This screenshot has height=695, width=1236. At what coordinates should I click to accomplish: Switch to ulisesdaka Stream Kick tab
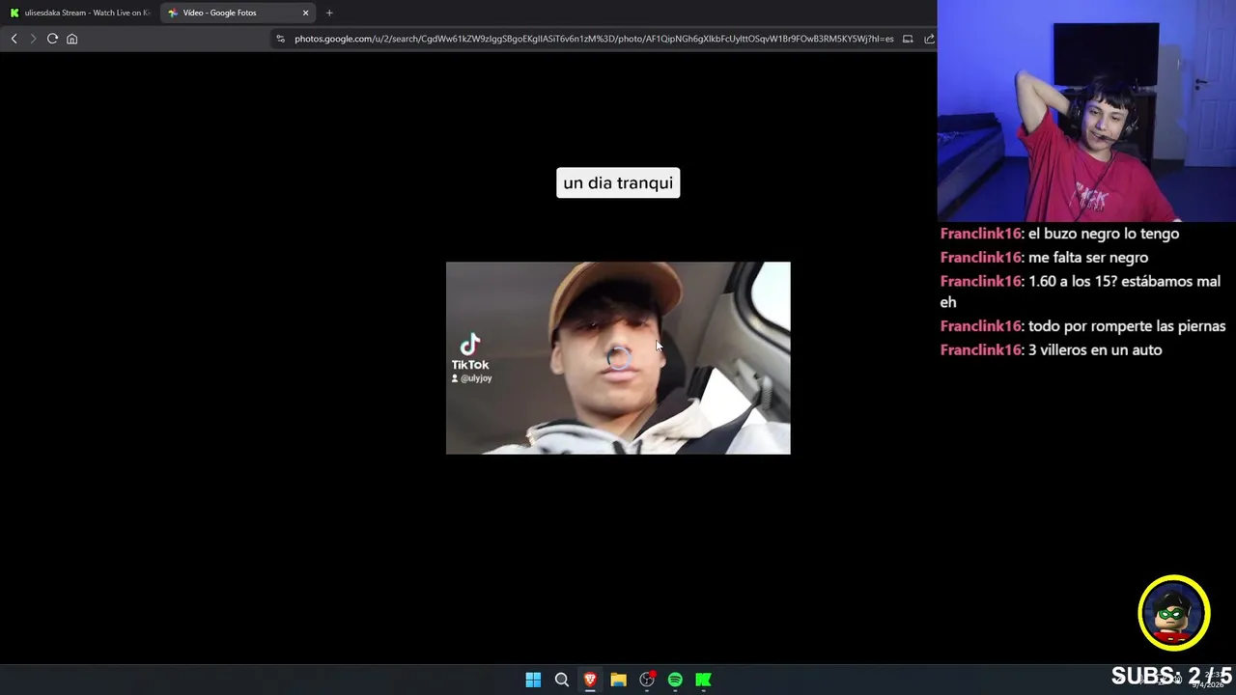79,13
